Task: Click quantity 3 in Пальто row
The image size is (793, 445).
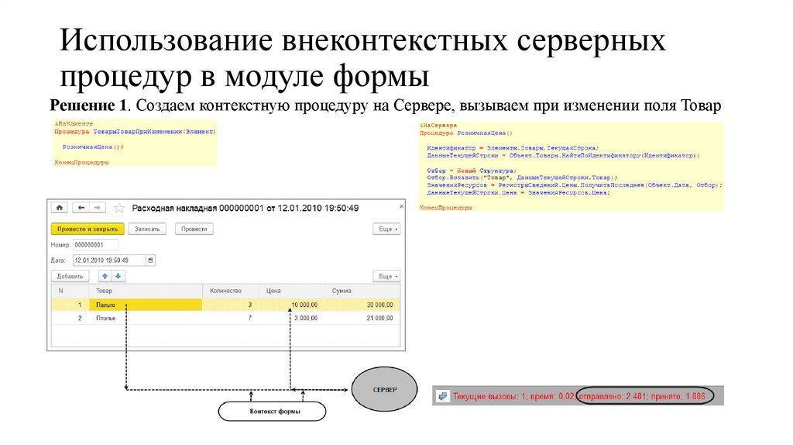Action: click(x=231, y=305)
